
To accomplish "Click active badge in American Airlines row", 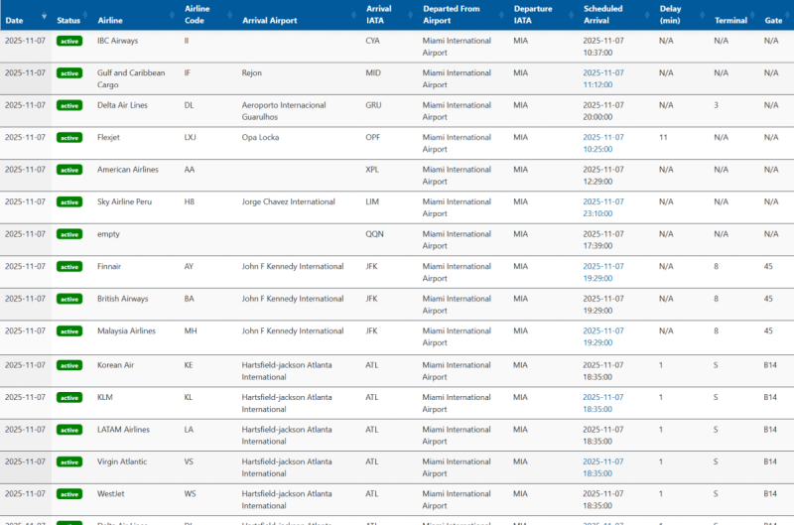I will (x=69, y=170).
